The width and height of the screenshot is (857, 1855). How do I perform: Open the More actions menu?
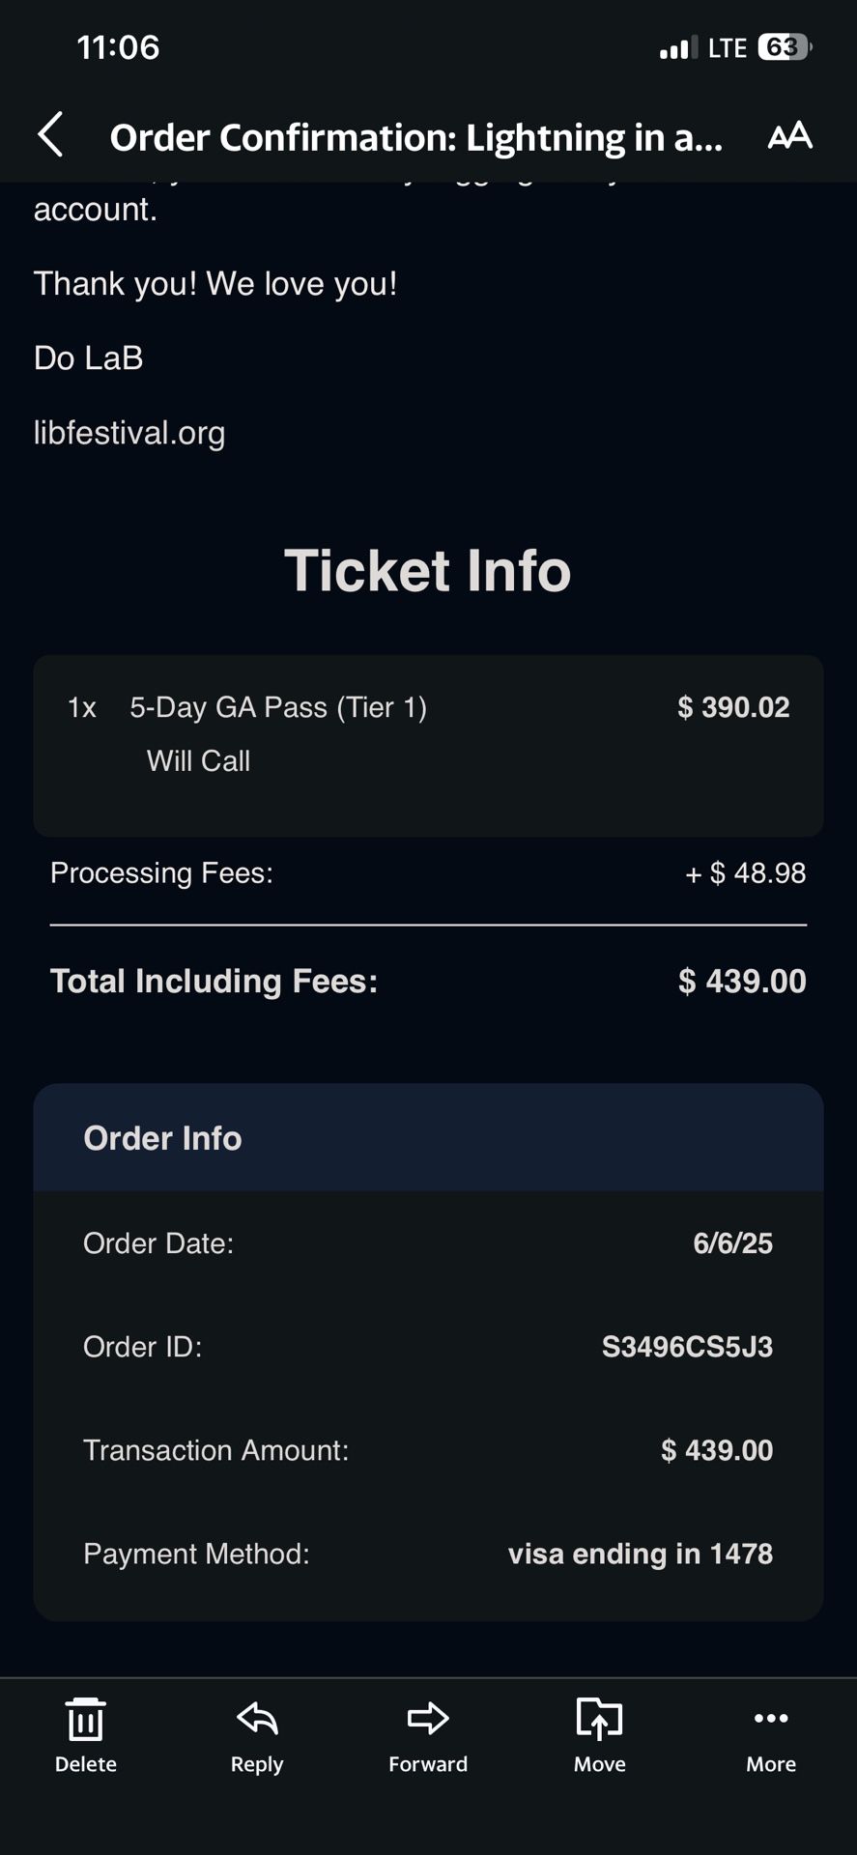coord(770,1734)
